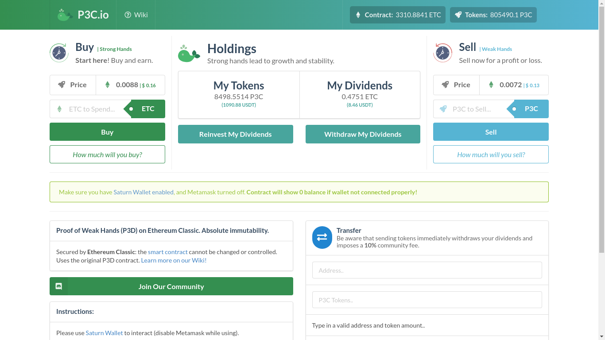Viewport: 605px width, 340px height.
Task: Click the buy price 0.0088
Action: 127,85
